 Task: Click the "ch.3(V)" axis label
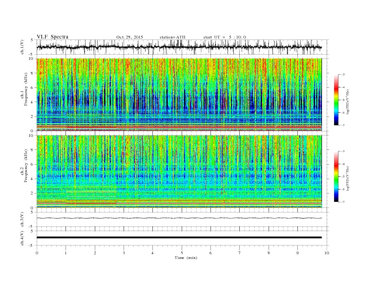click(22, 219)
